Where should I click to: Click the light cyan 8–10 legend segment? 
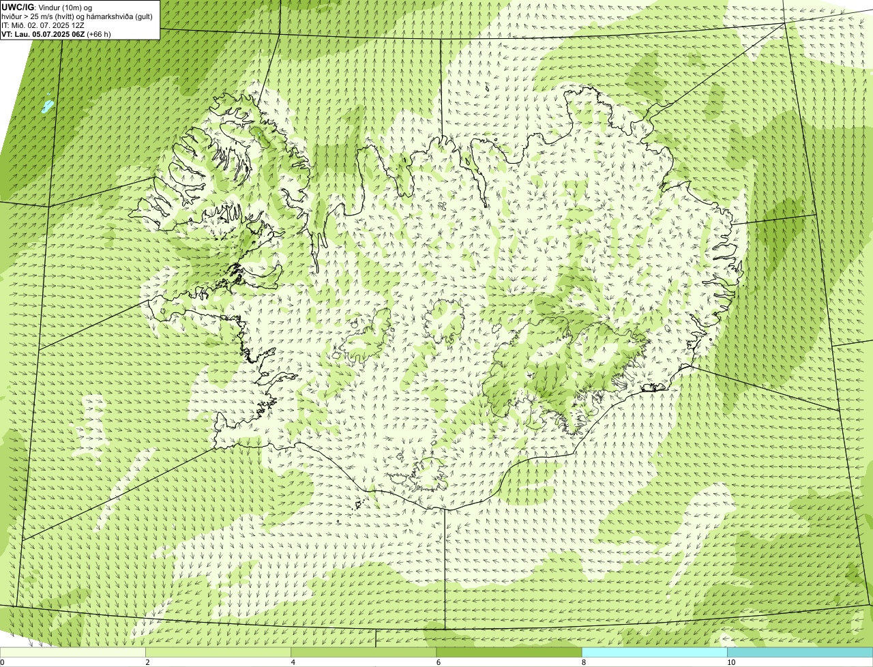[655, 652]
